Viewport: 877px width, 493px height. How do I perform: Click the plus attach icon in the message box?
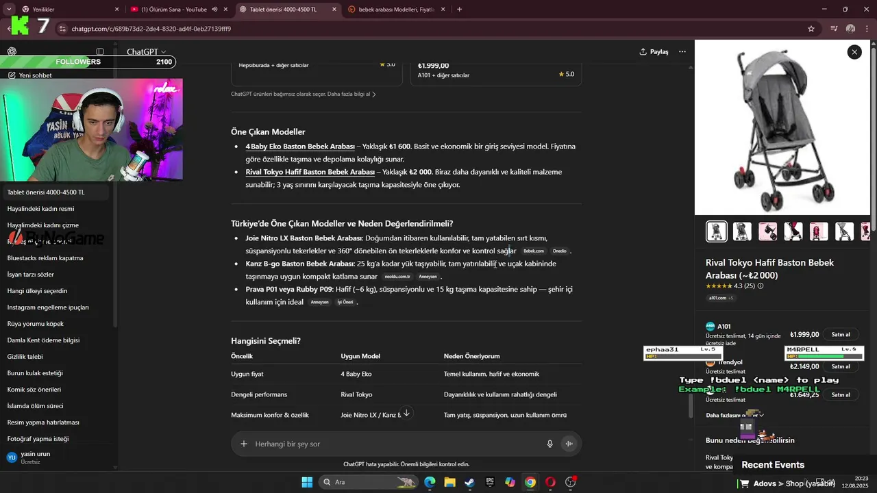coord(243,444)
